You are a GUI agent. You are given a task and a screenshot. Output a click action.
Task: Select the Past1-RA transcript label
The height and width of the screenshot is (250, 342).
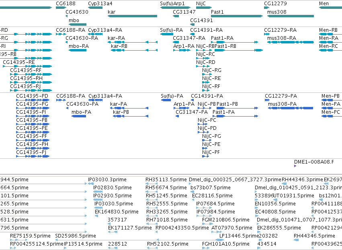point(222,38)
